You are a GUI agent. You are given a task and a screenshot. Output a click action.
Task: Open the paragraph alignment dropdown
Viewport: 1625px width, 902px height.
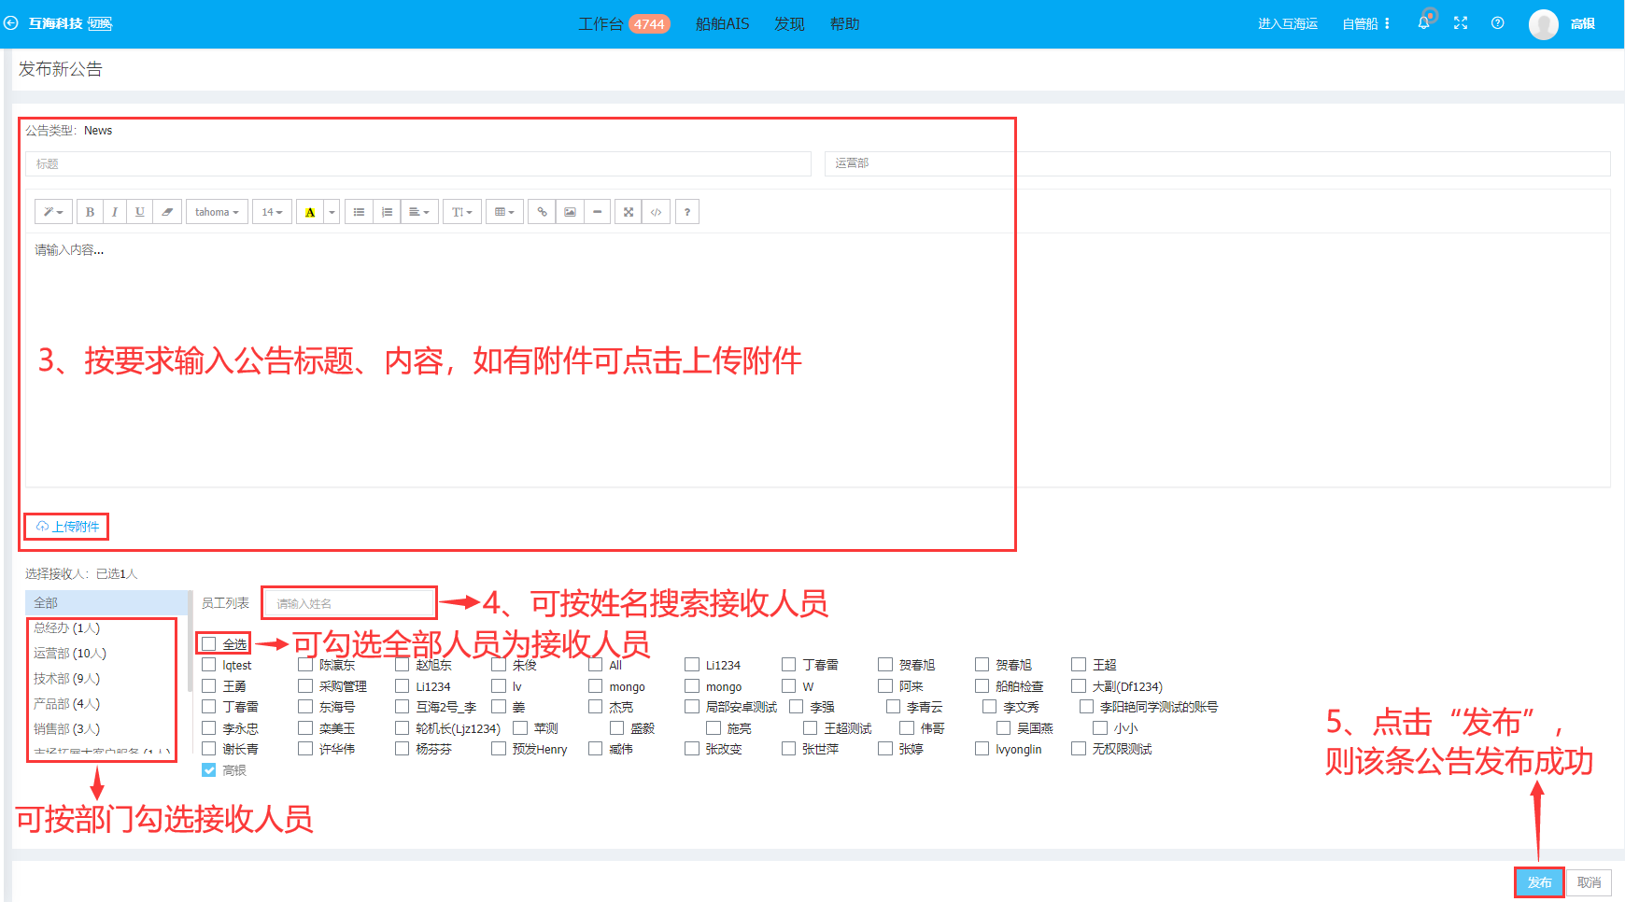tap(419, 212)
